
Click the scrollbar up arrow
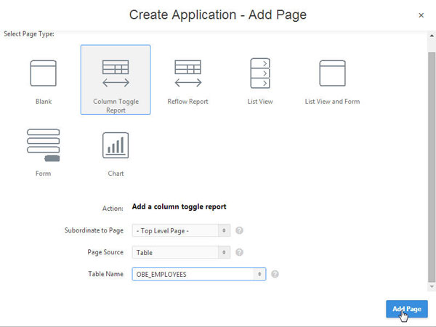pyautogui.click(x=432, y=36)
